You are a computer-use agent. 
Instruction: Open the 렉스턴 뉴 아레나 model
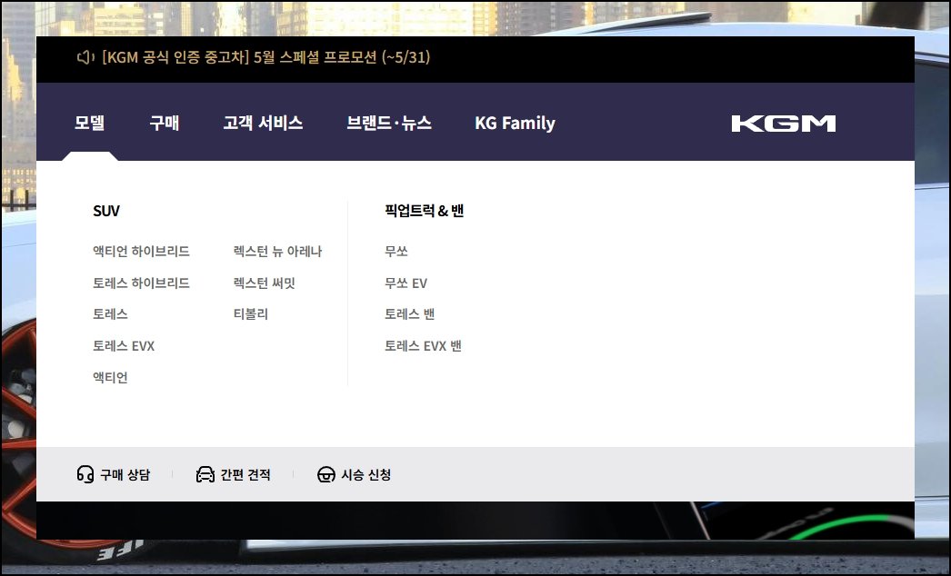click(278, 251)
